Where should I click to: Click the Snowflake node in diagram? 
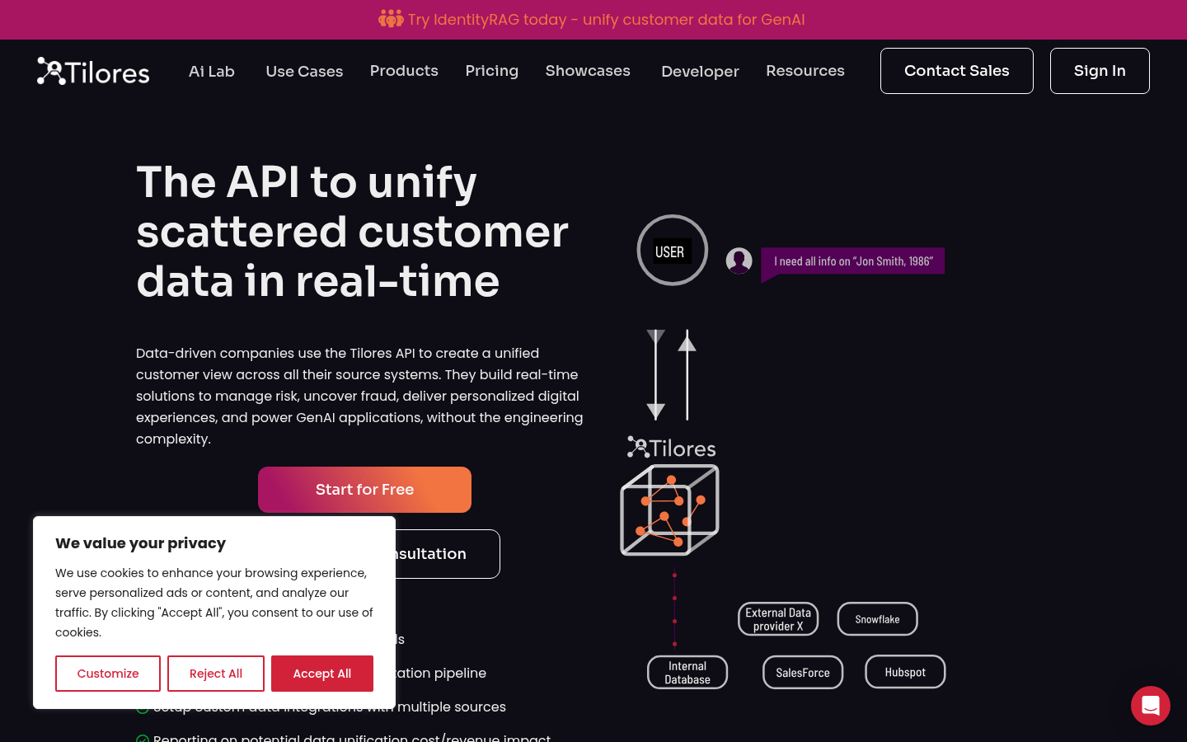click(x=877, y=619)
